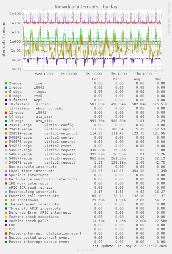Click the pink swatch for Function call interrupts
The width and height of the screenshot is (172, 254).
pos(6,196)
